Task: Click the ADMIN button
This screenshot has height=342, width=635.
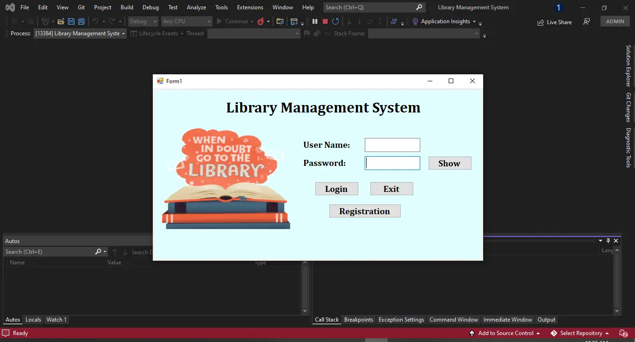Action: point(615,21)
